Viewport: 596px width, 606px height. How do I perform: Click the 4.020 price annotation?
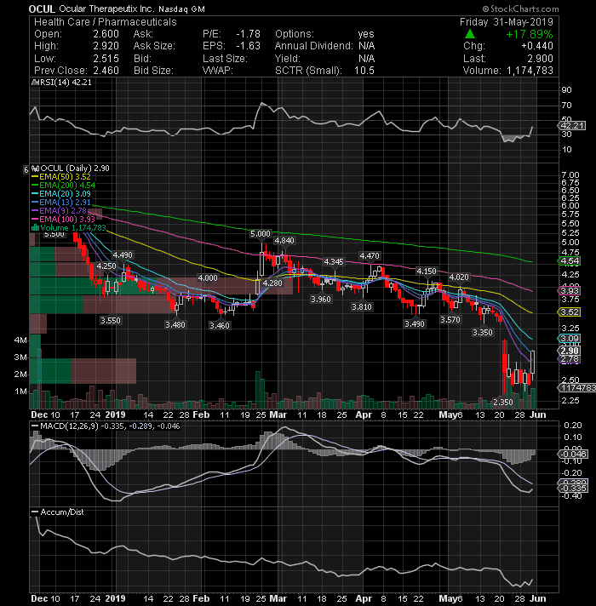(x=459, y=277)
